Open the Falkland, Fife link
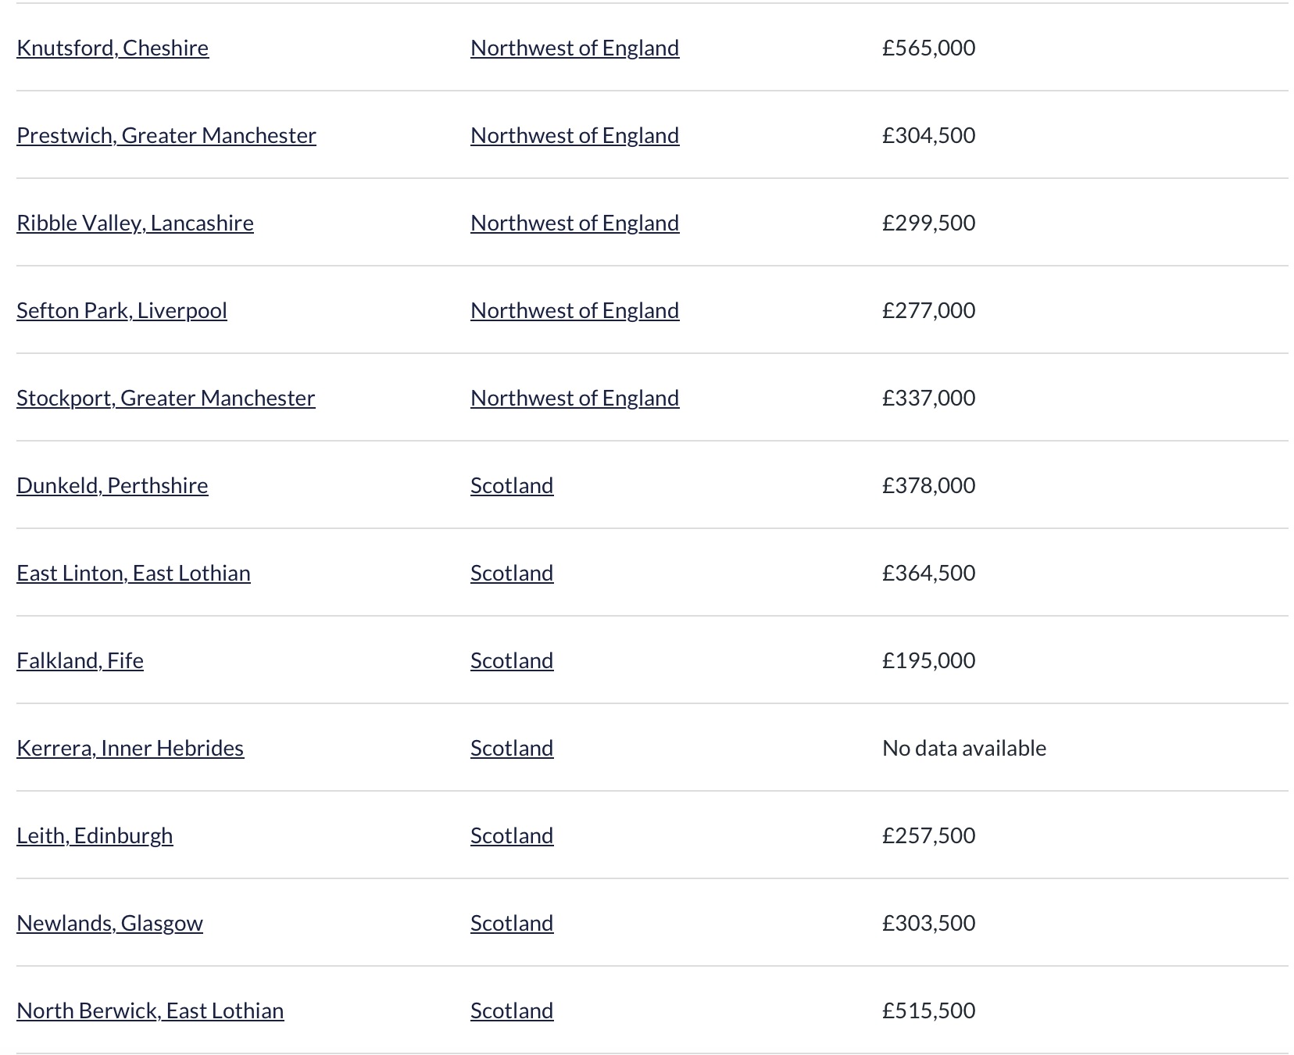 tap(80, 660)
